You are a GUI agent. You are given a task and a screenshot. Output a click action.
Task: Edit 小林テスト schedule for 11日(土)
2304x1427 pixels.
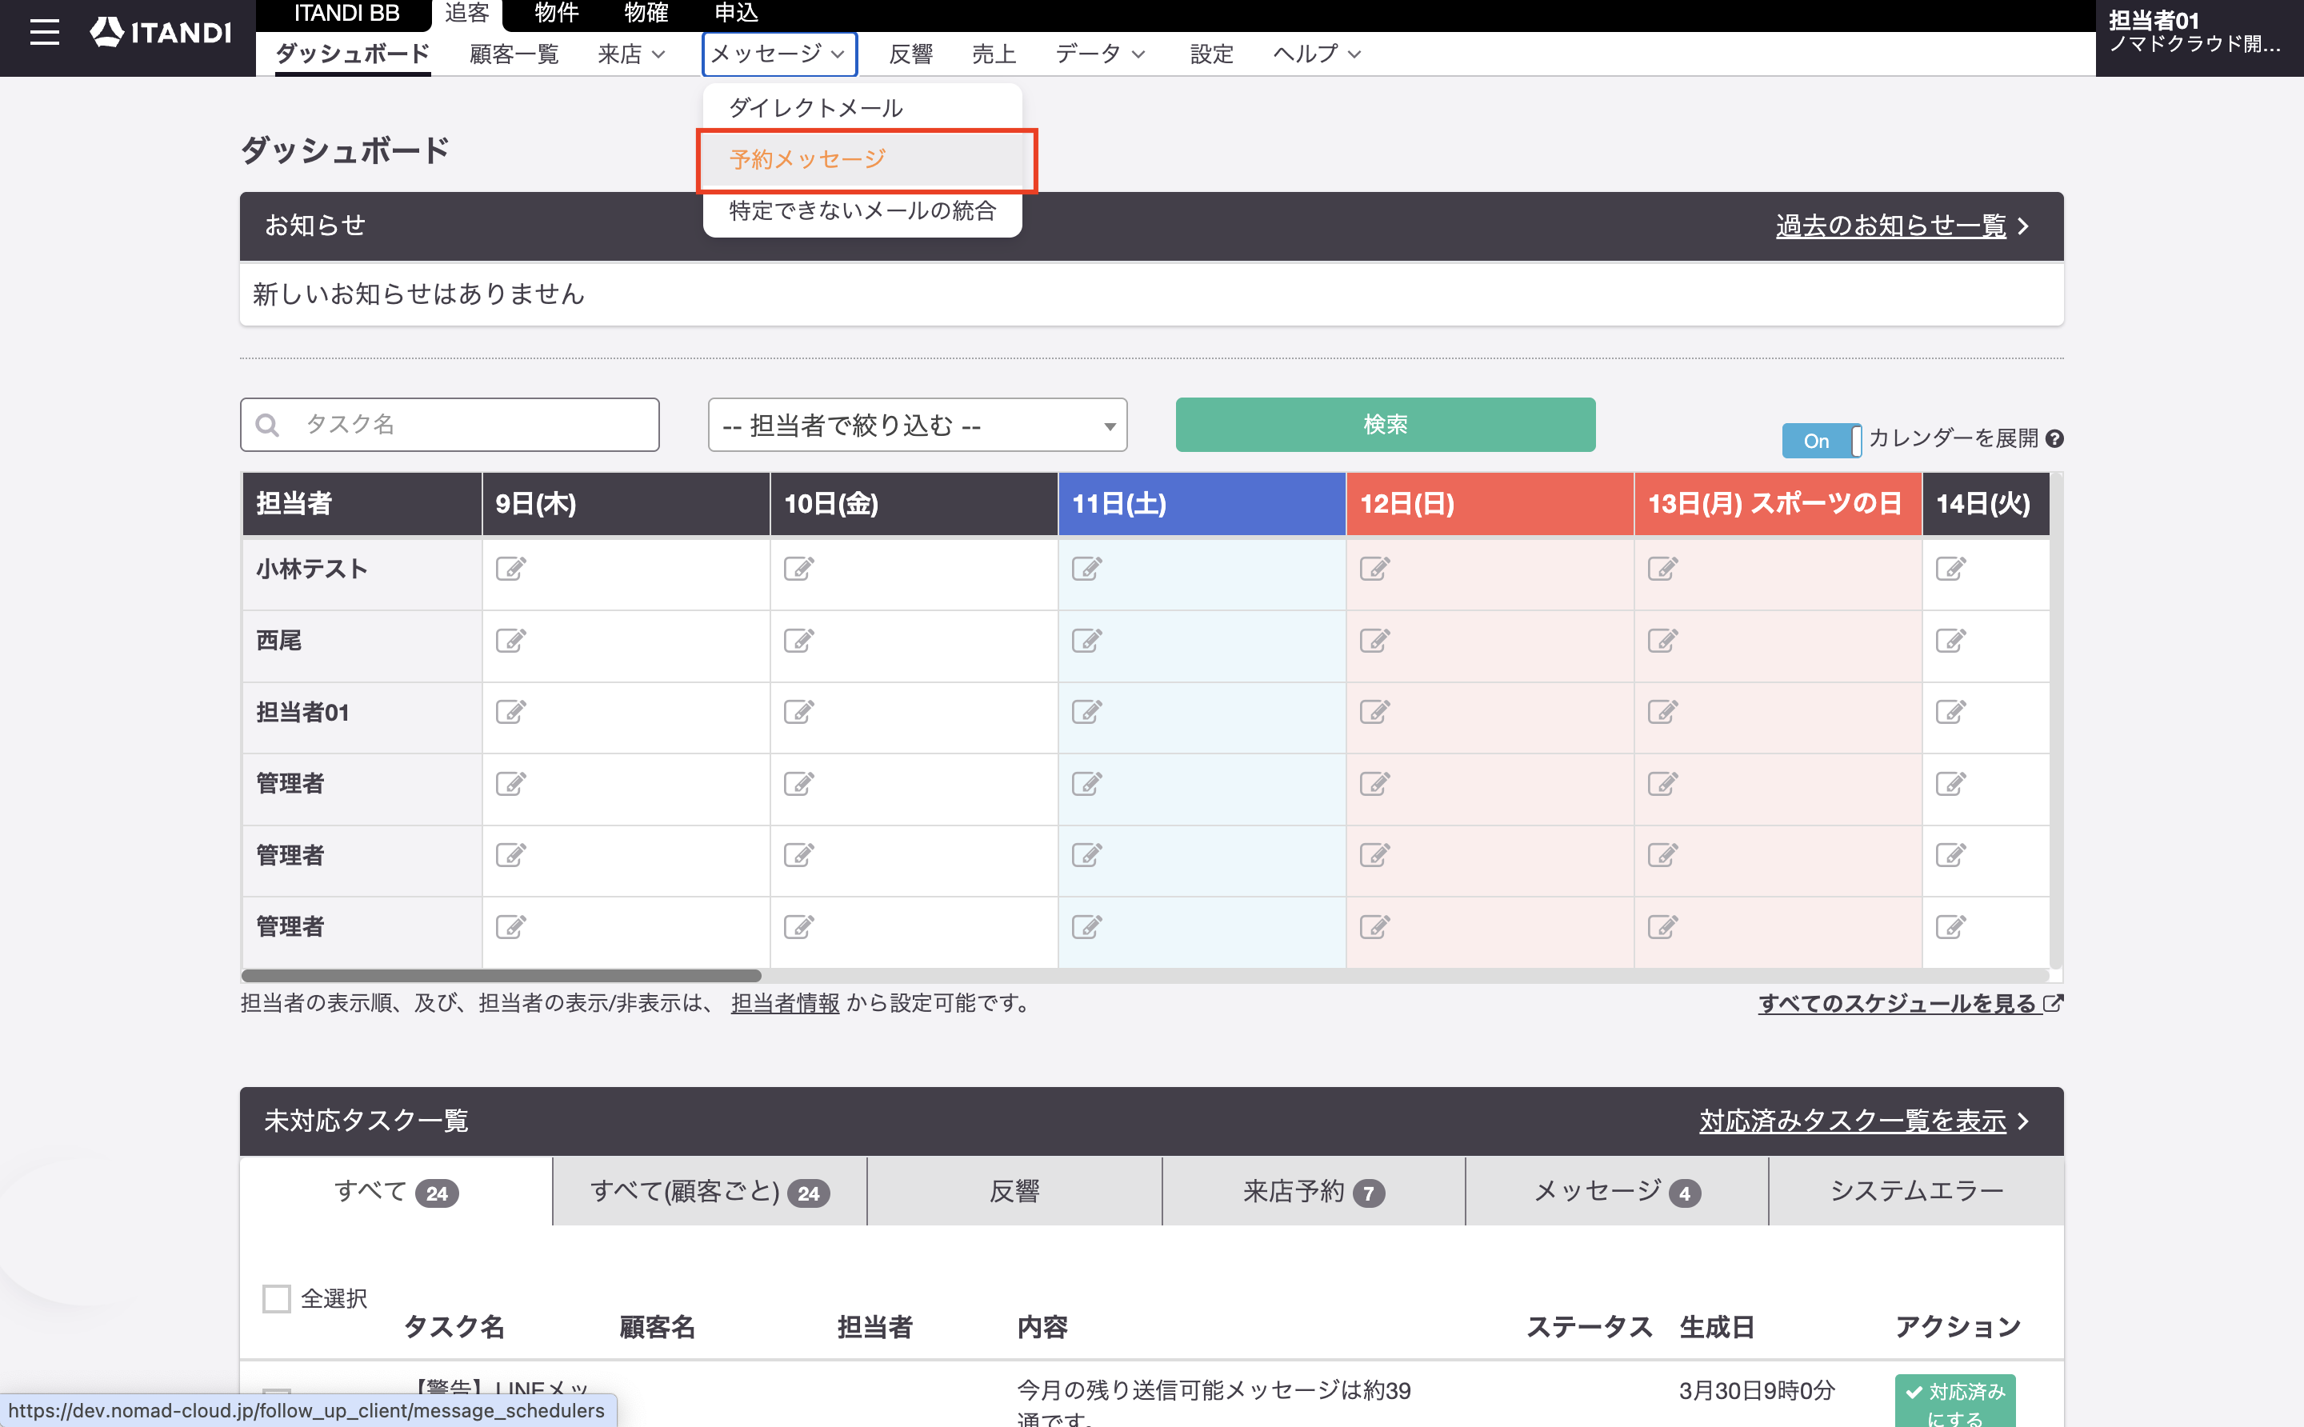(x=1086, y=569)
